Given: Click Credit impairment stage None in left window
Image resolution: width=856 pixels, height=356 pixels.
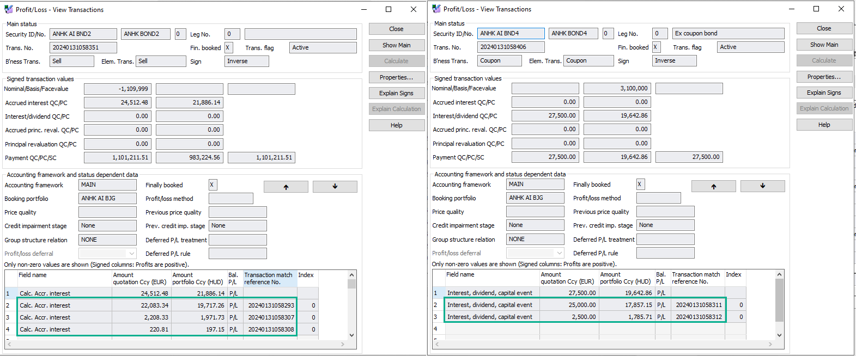Looking at the screenshot, I should tap(107, 225).
